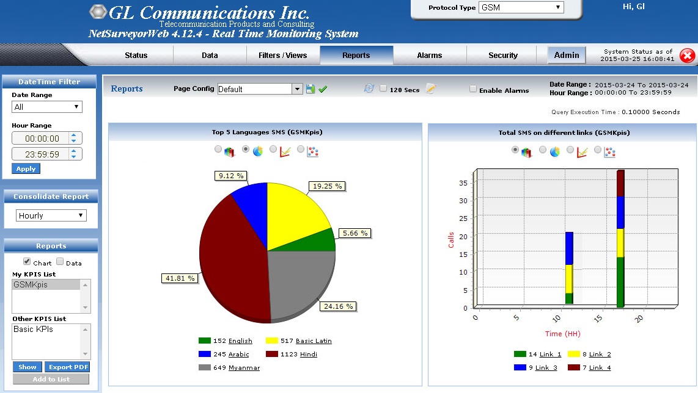This screenshot has width=698, height=393.
Task: Click the Export PDF button
Action: point(67,367)
